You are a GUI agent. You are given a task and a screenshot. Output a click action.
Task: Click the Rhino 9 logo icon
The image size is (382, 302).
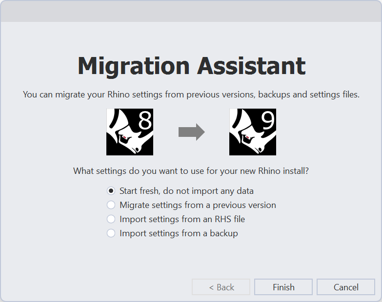tap(253, 132)
